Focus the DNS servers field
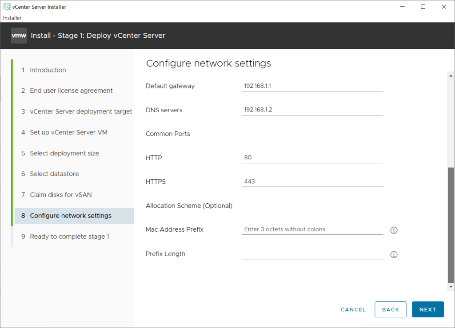 (312, 110)
